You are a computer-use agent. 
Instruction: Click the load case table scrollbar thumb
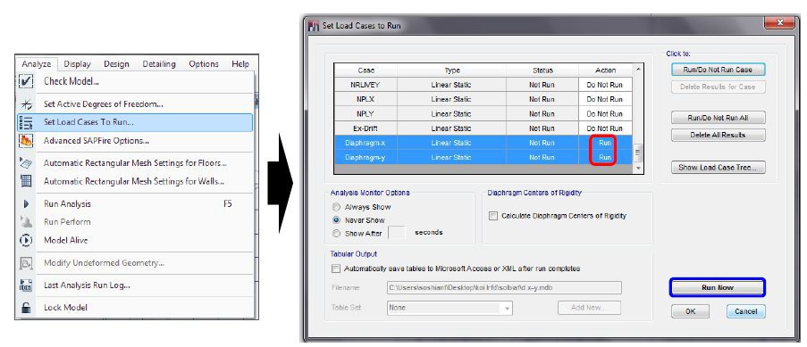[x=638, y=153]
